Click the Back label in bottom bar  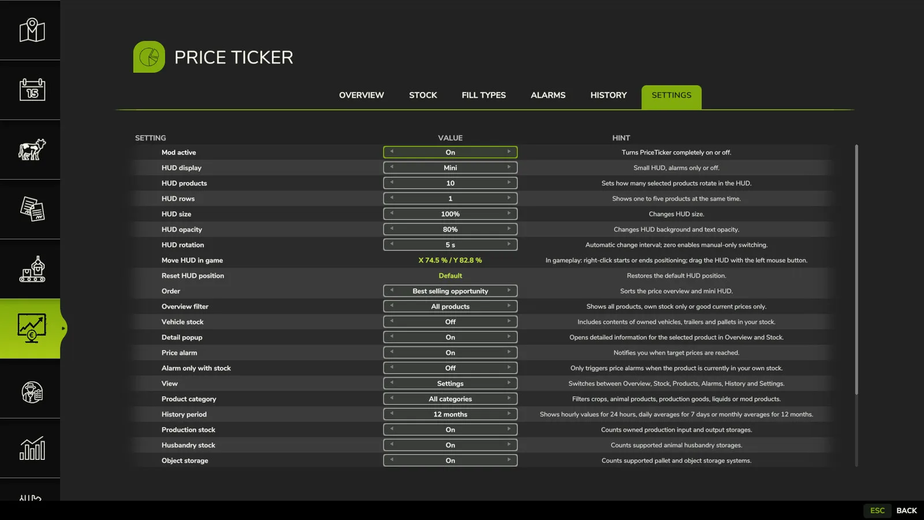[x=907, y=510]
